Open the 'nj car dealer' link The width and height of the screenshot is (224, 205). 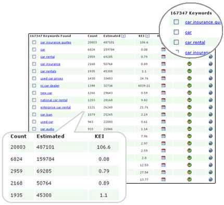pyautogui.click(x=50, y=86)
